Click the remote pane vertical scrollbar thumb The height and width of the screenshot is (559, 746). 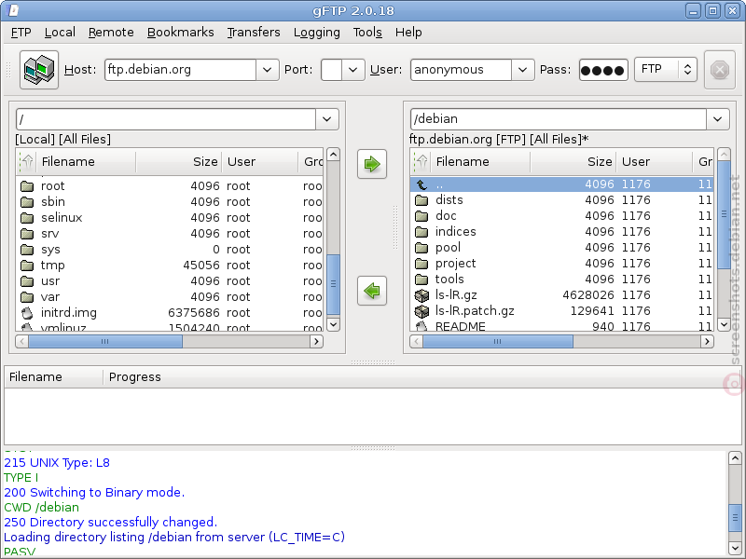tap(724, 215)
